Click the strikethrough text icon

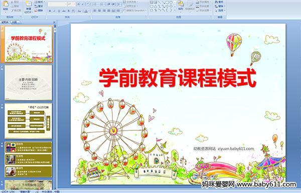[64, 11]
